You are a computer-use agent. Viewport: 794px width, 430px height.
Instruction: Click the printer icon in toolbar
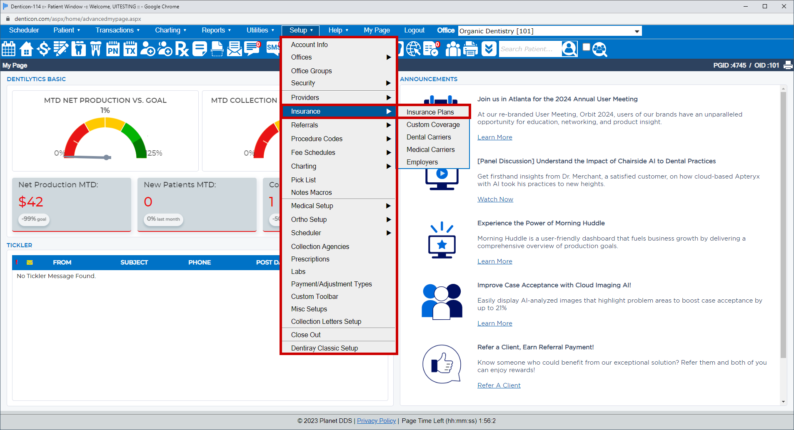[471, 49]
